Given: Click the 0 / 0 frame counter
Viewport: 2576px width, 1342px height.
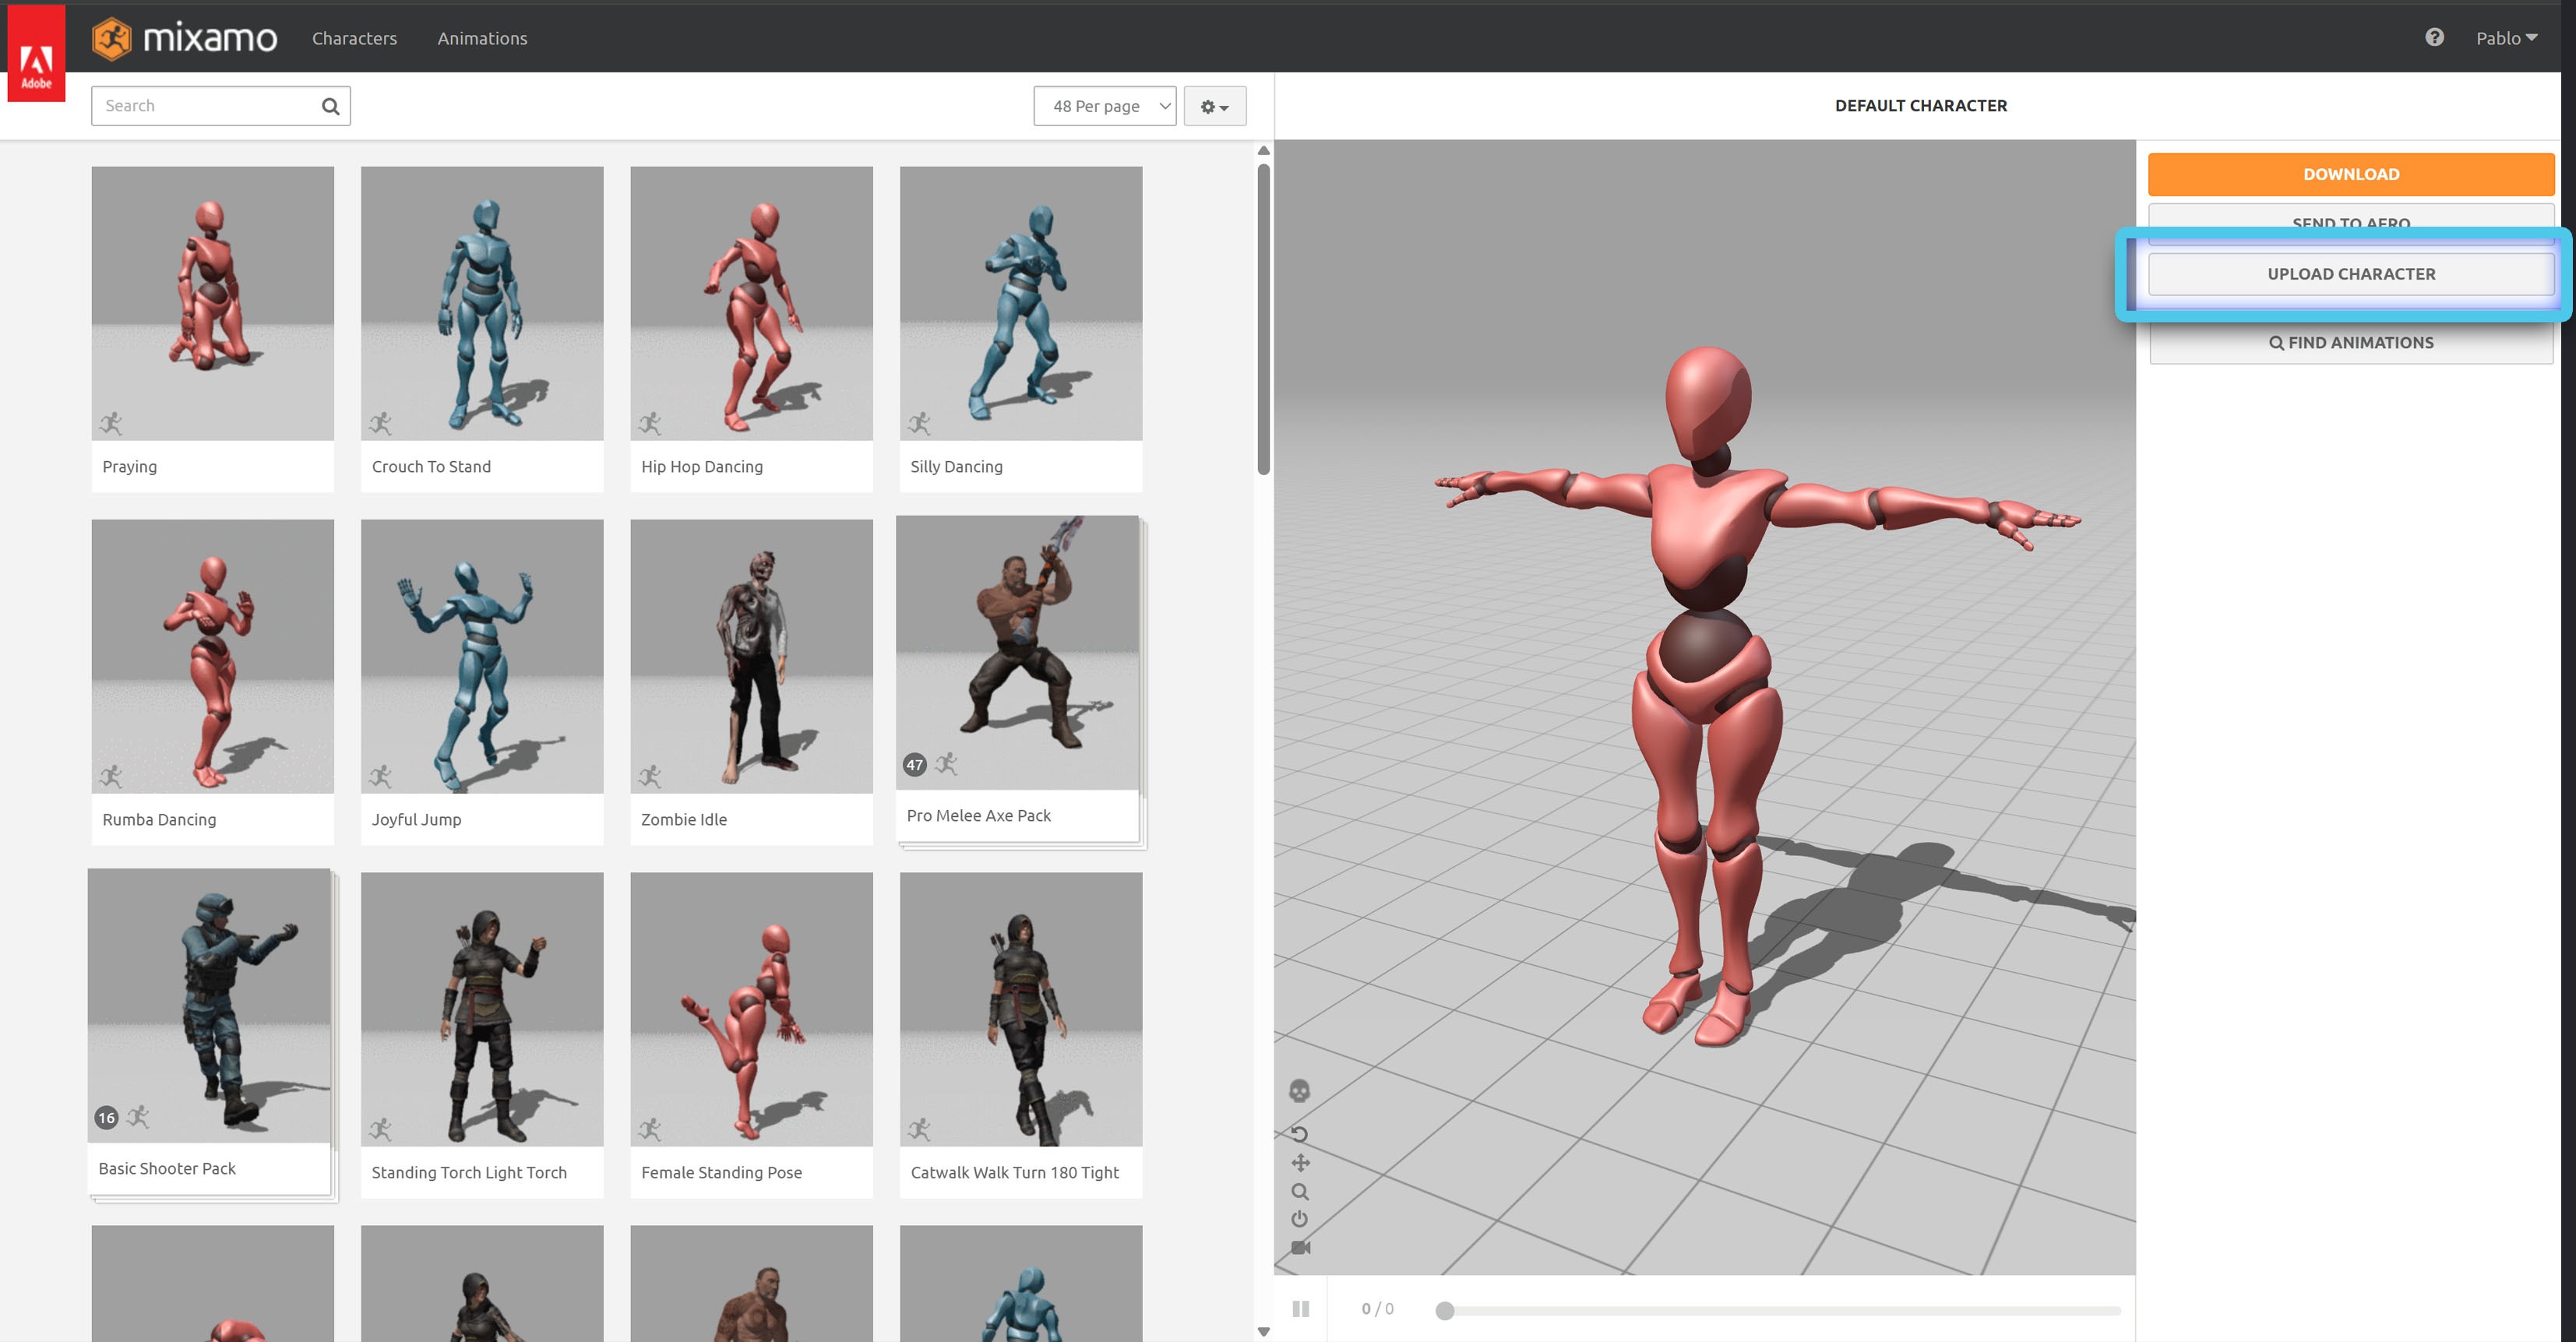Looking at the screenshot, I should click(x=1377, y=1309).
